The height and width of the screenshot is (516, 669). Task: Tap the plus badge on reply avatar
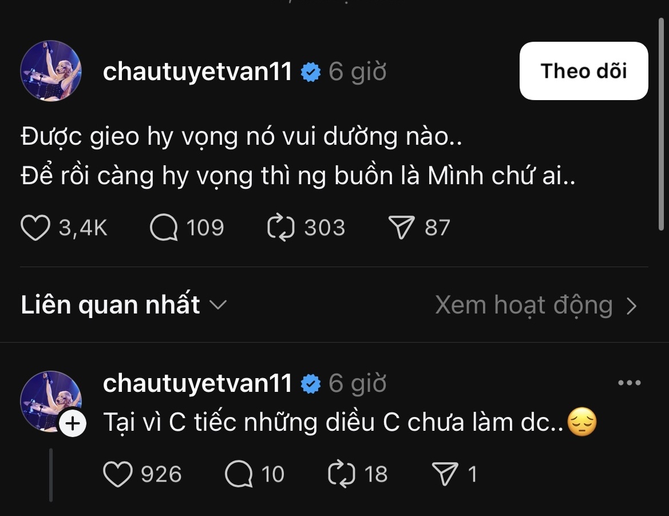tap(73, 424)
